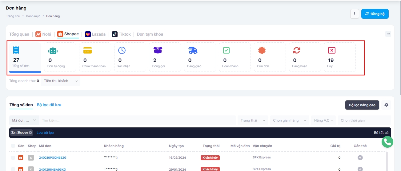
Task: Open the Đang giao truck icon card
Action: point(200,57)
